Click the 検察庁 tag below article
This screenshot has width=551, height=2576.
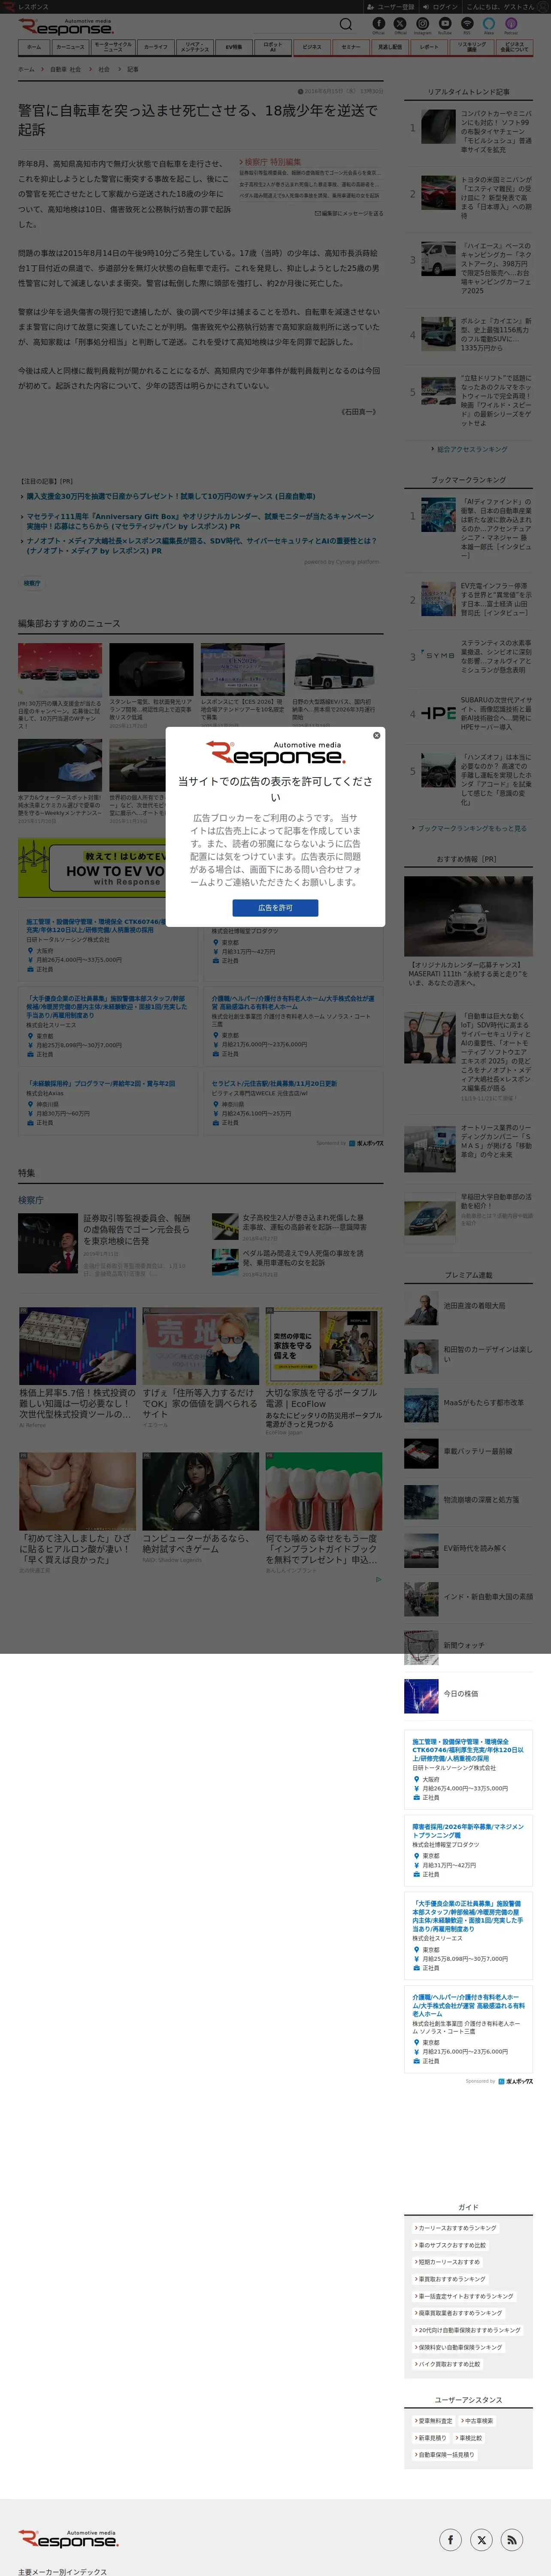point(32,582)
